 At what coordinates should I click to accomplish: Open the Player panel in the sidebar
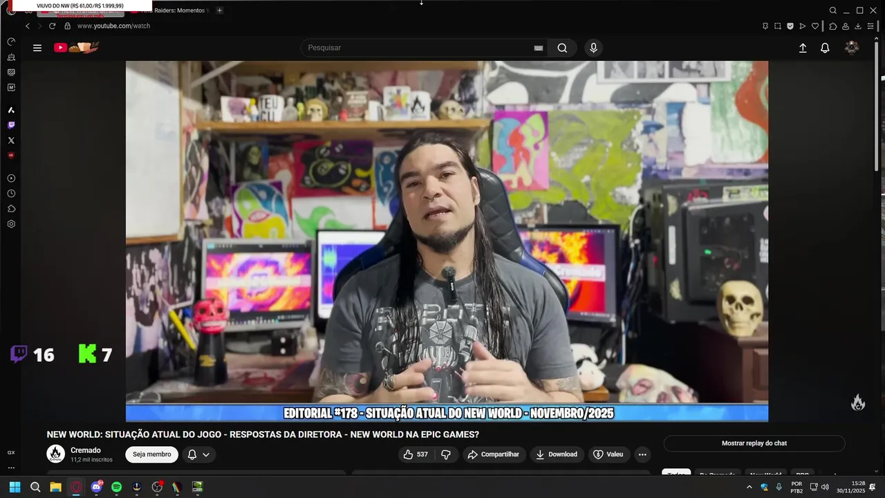tap(11, 178)
